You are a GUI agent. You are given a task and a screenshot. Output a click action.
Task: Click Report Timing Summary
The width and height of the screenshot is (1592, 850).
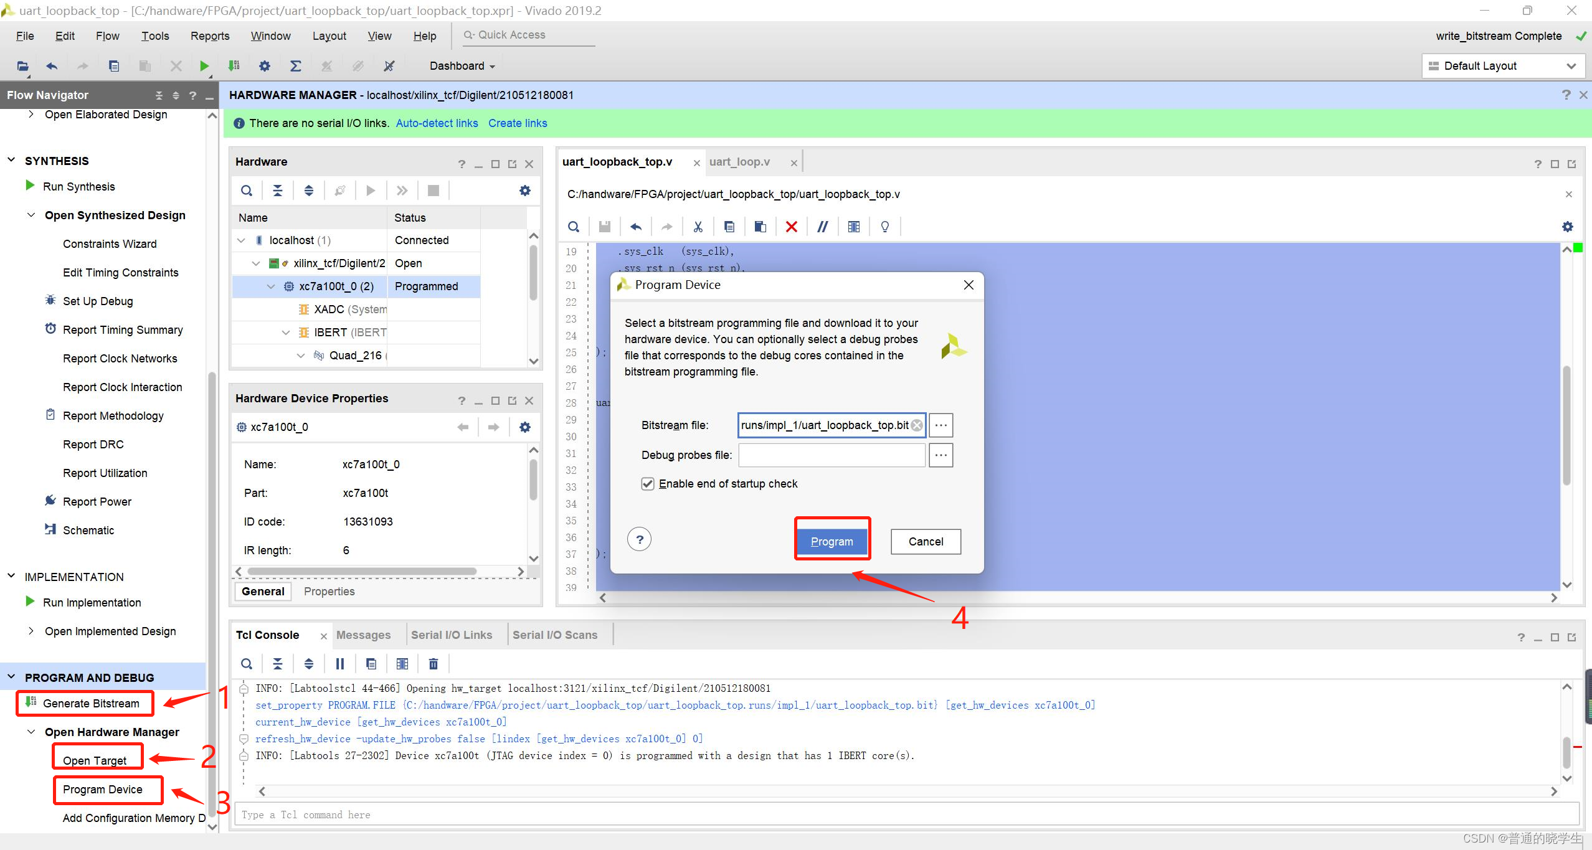(123, 330)
